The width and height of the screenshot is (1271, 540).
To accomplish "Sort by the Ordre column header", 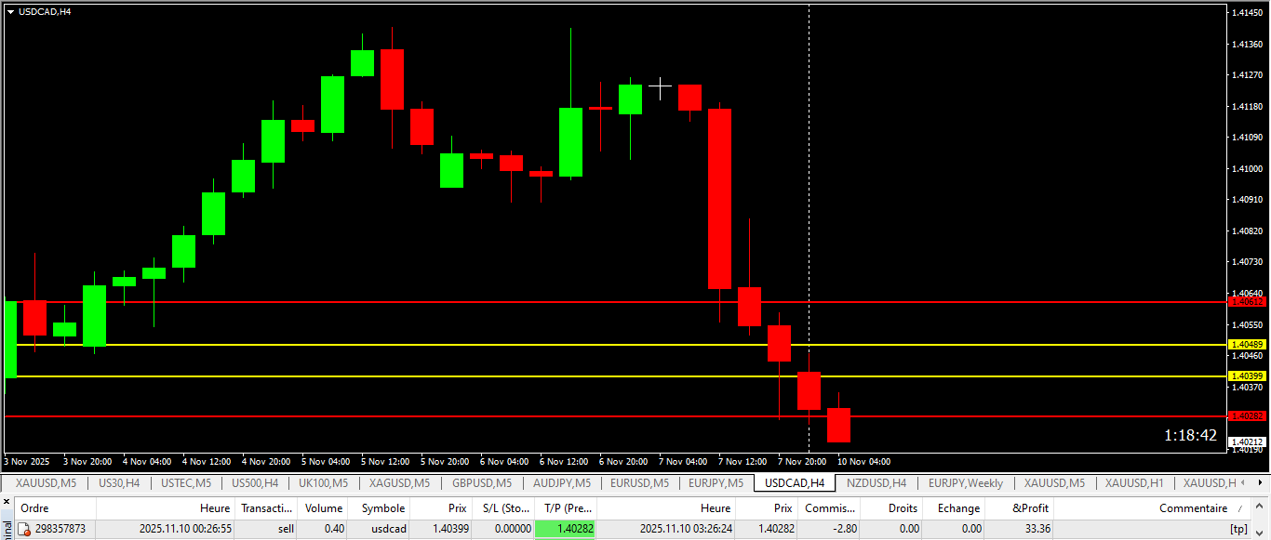I will click(x=55, y=508).
